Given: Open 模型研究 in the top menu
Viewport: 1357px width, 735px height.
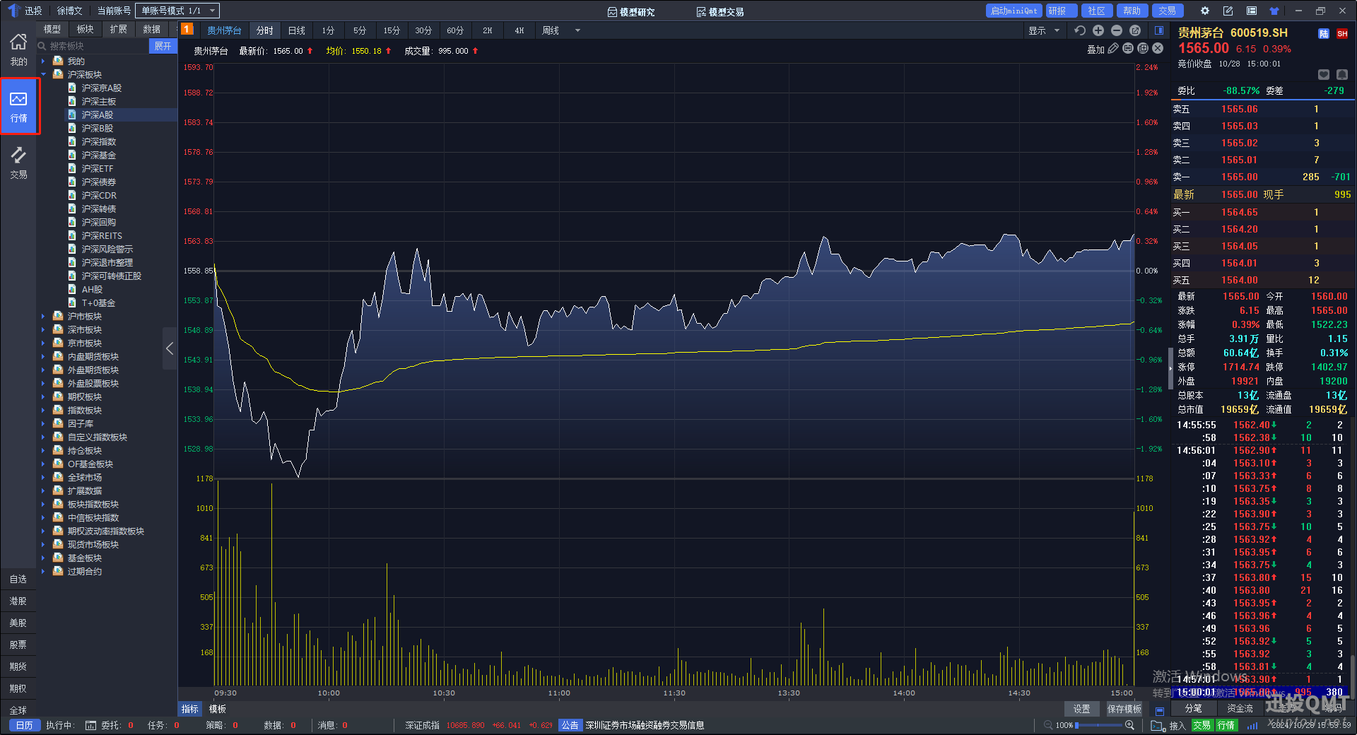Looking at the screenshot, I should click(x=631, y=11).
